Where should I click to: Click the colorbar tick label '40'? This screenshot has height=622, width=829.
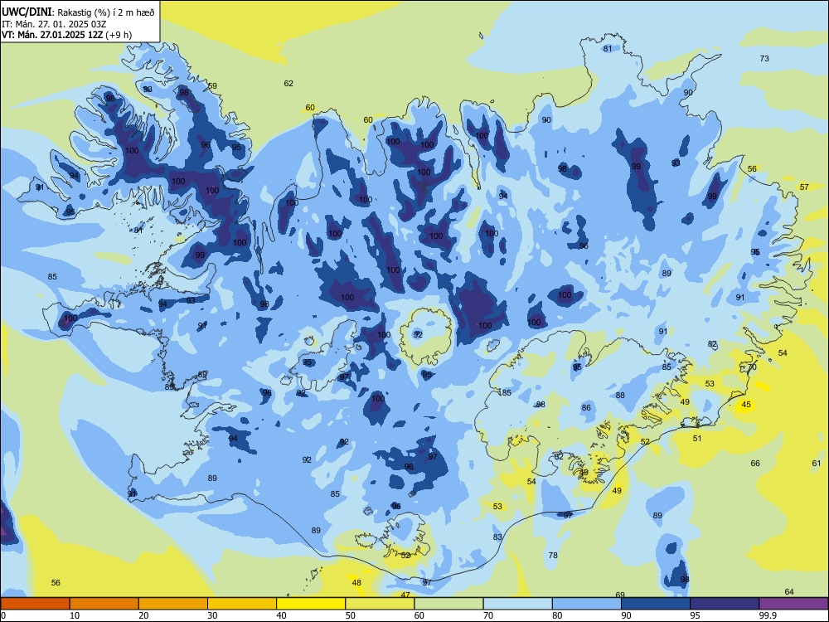pyautogui.click(x=282, y=615)
